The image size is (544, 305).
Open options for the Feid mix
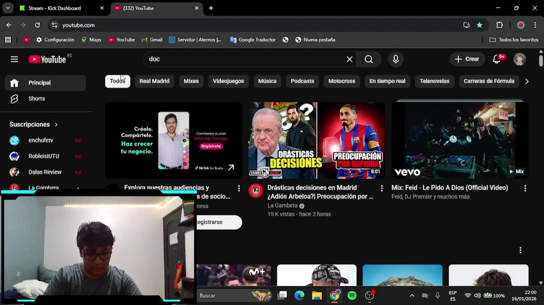[525, 189]
